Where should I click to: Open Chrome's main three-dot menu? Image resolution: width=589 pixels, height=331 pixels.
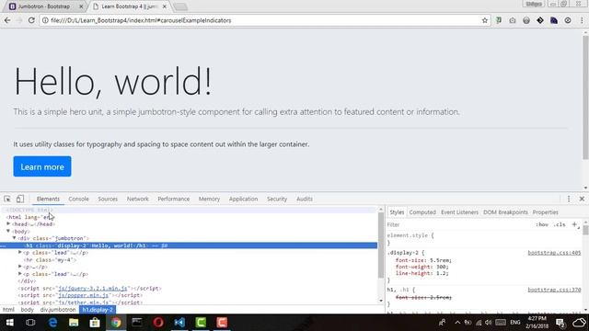[x=582, y=20]
